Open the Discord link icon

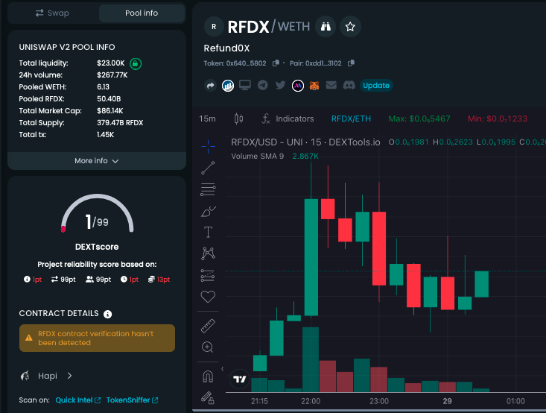pyautogui.click(x=349, y=86)
